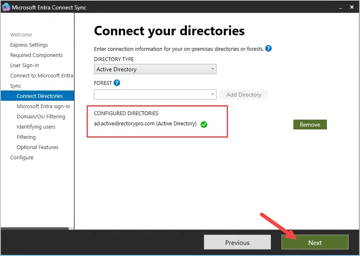
Task: Select Required Components from the navigation pane
Action: tap(36, 55)
